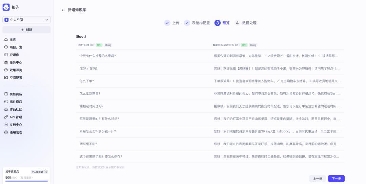Click cell 苹果是哪里的？有什么特点？
Viewport: 366px width, 184px height.
(x=99, y=119)
